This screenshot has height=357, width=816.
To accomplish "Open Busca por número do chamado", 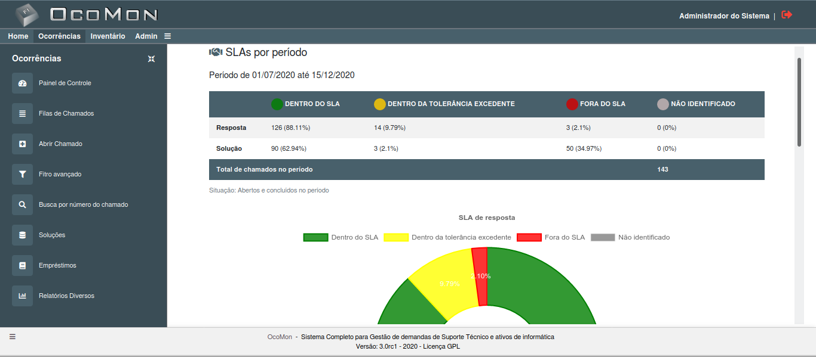I will pyautogui.click(x=84, y=204).
